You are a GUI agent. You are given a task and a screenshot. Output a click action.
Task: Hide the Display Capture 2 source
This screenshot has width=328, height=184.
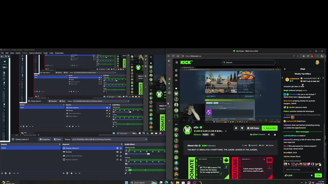[117, 148]
